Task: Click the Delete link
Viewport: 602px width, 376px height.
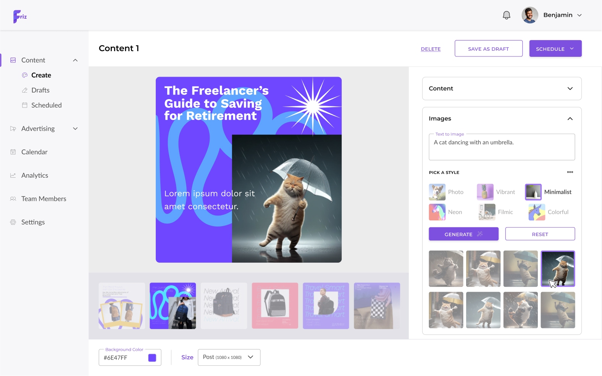Action: [431, 49]
